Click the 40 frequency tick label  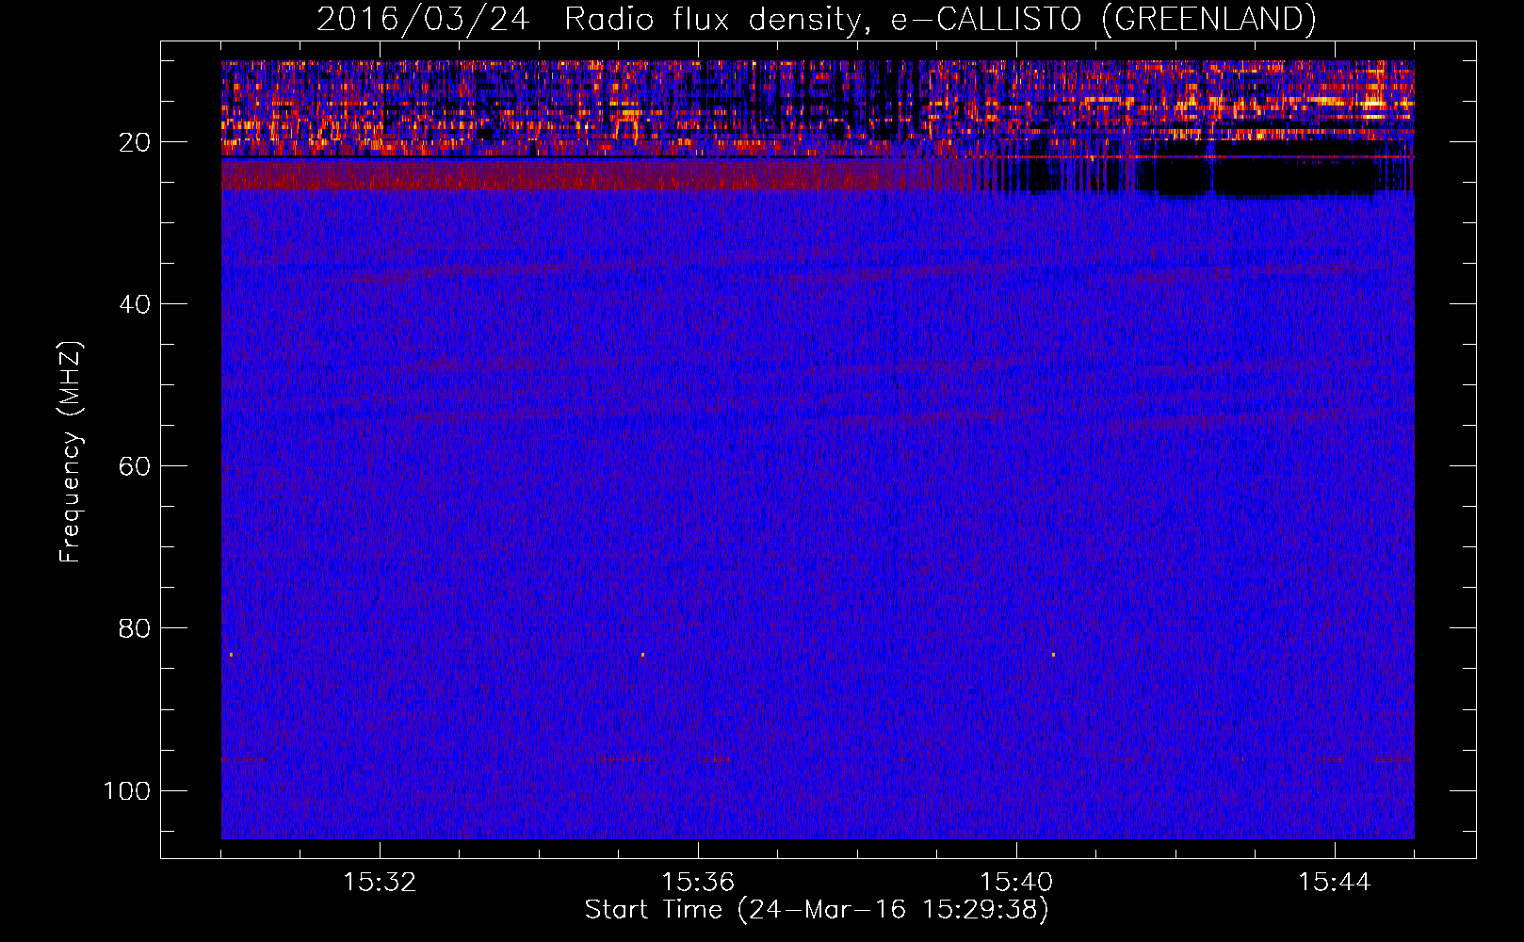(135, 304)
